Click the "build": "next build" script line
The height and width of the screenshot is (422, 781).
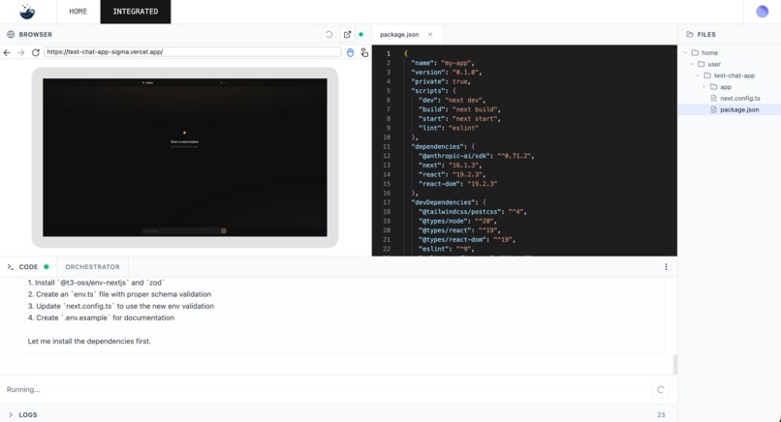tap(459, 109)
